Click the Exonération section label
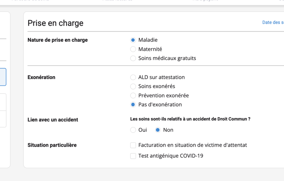The width and height of the screenshot is (284, 181). click(41, 77)
